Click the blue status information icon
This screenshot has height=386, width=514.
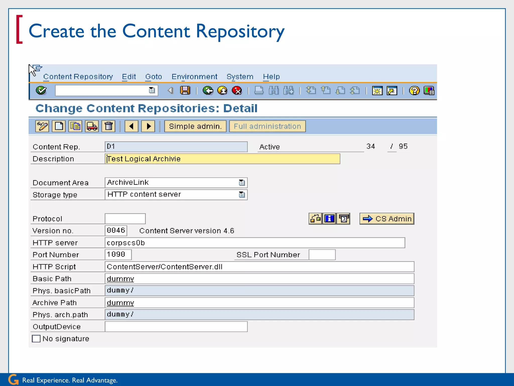coord(330,219)
